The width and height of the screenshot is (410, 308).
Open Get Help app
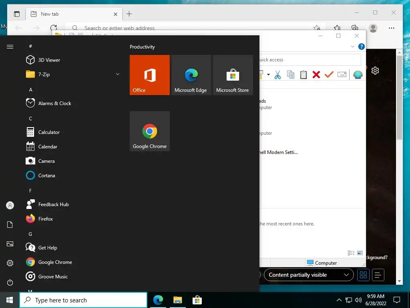click(41, 247)
